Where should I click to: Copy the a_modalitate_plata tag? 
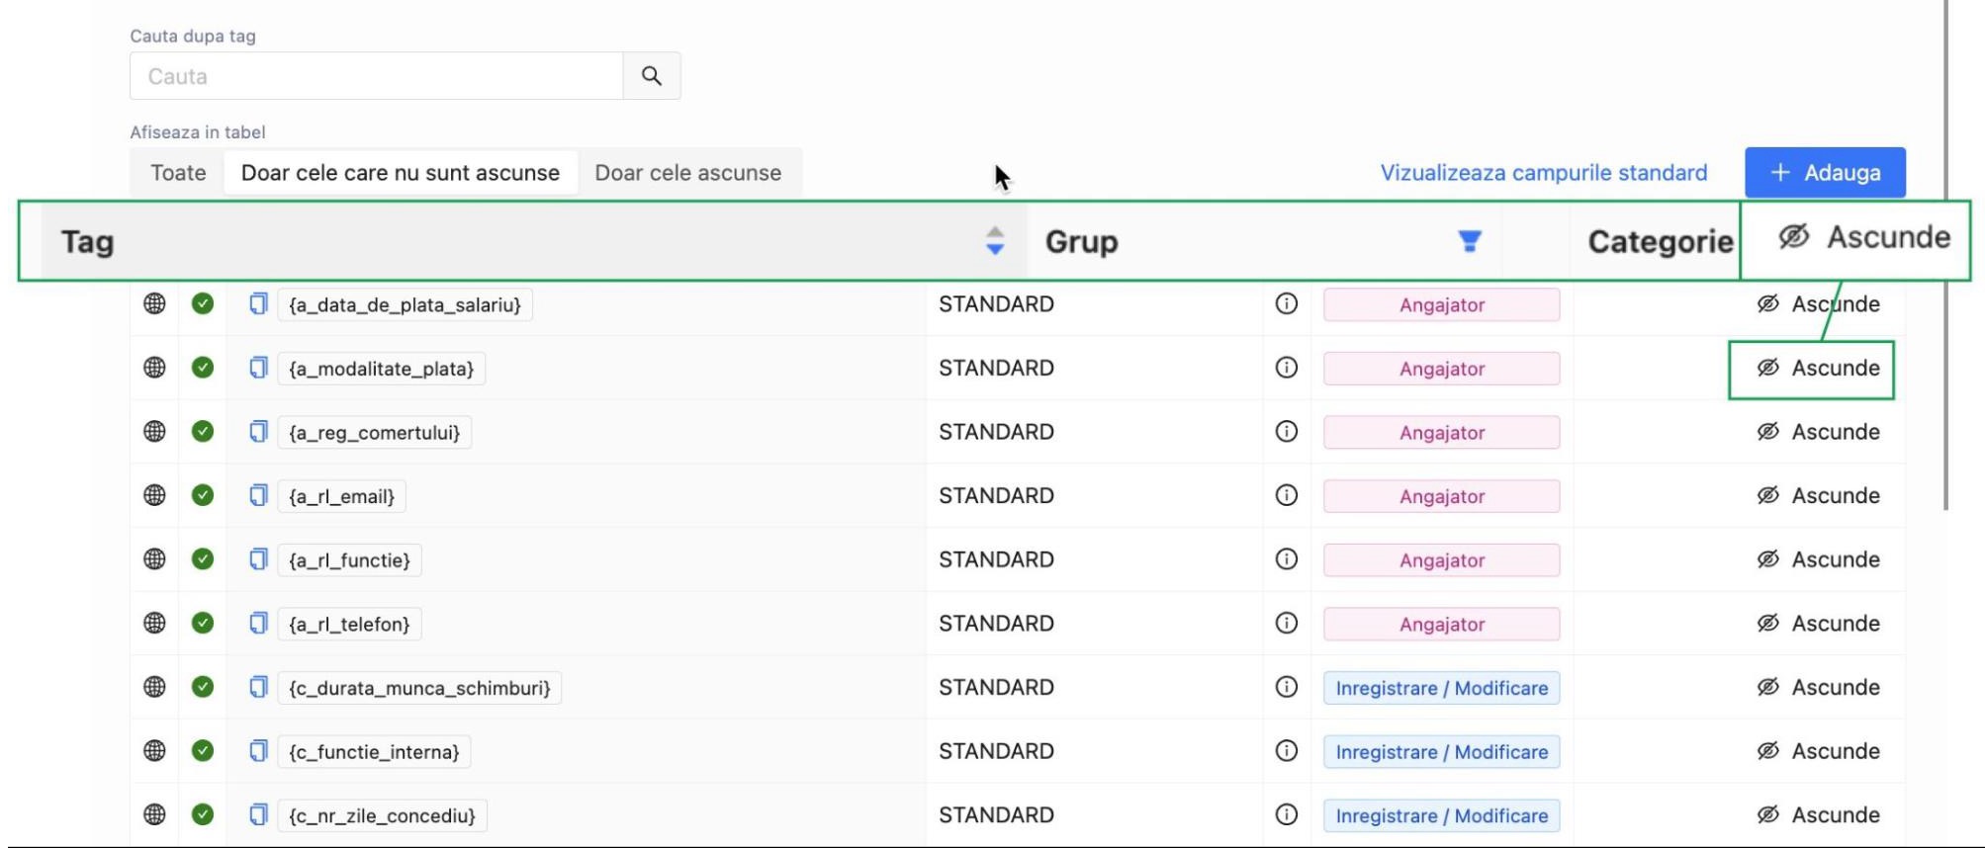[258, 368]
